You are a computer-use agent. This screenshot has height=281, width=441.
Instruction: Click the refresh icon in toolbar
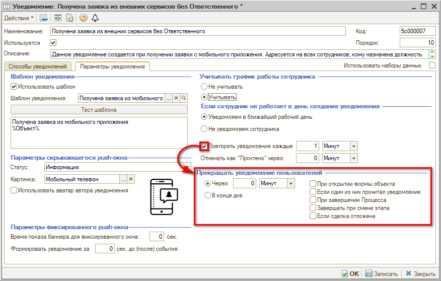click(x=58, y=18)
